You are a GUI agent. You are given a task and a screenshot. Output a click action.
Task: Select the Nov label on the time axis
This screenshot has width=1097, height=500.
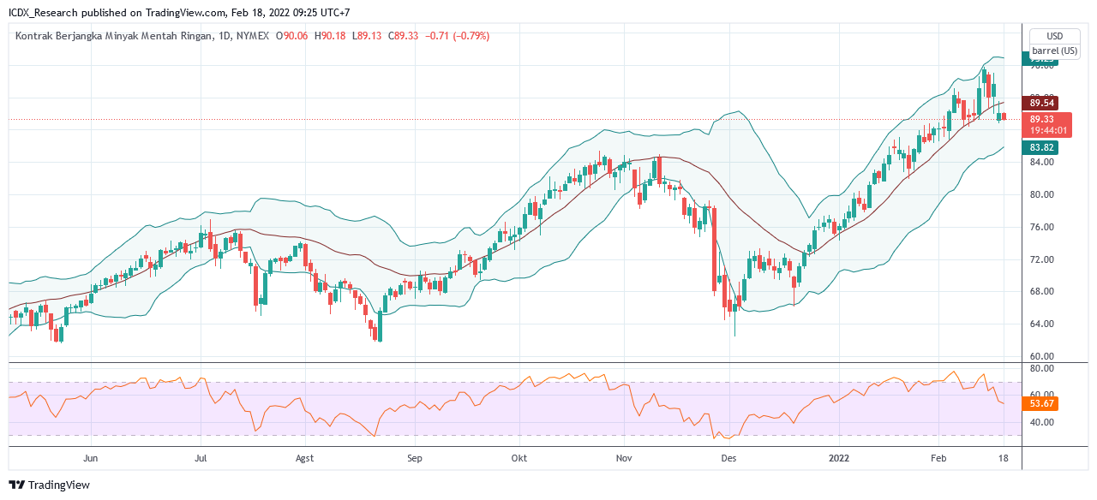pos(624,458)
